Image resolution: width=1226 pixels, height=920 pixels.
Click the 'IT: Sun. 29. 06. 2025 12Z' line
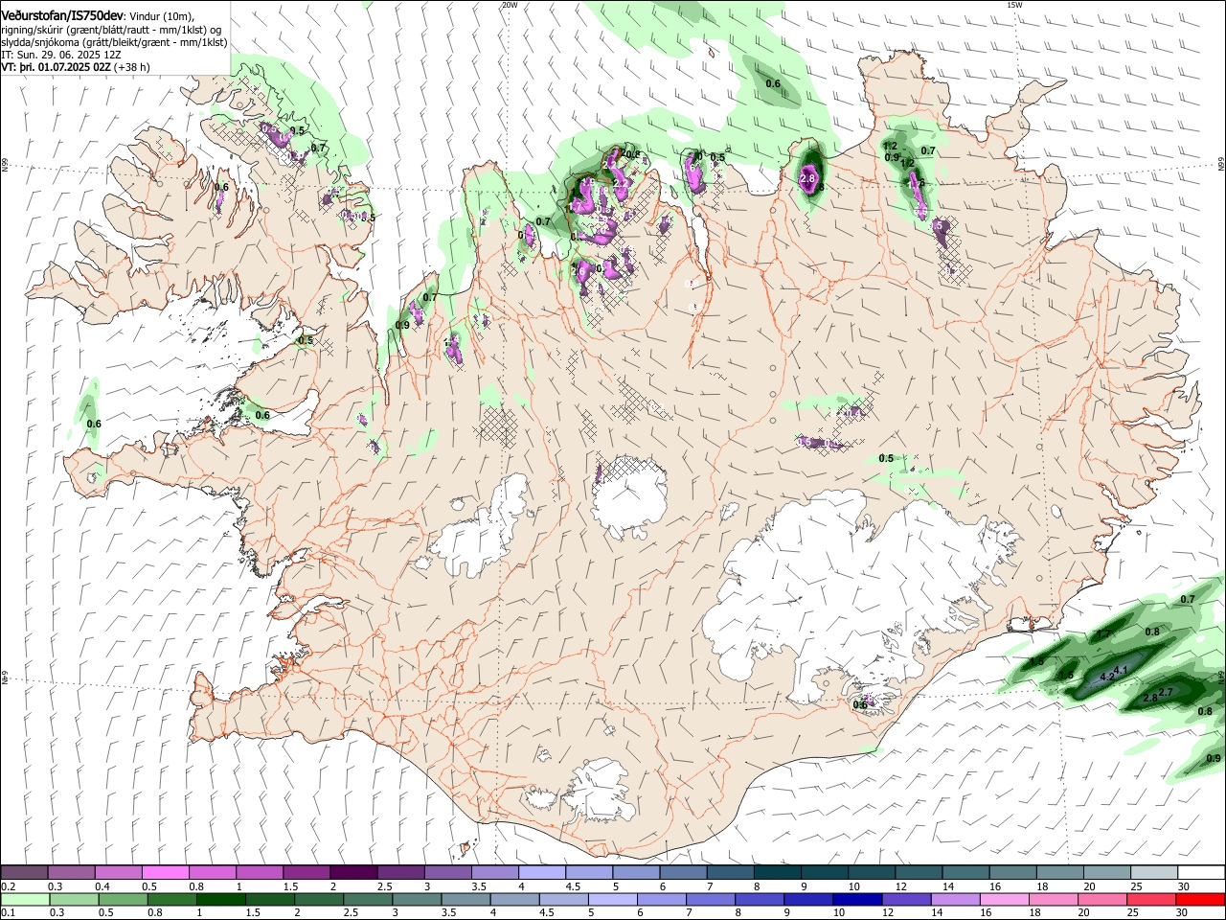(60, 55)
